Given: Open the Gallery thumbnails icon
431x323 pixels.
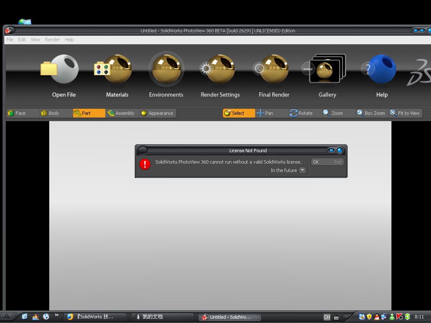Looking at the screenshot, I should [324, 69].
